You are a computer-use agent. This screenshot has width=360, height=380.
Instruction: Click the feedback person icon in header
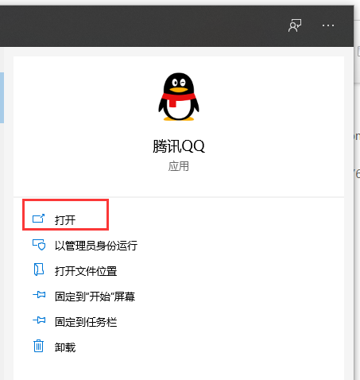[295, 25]
